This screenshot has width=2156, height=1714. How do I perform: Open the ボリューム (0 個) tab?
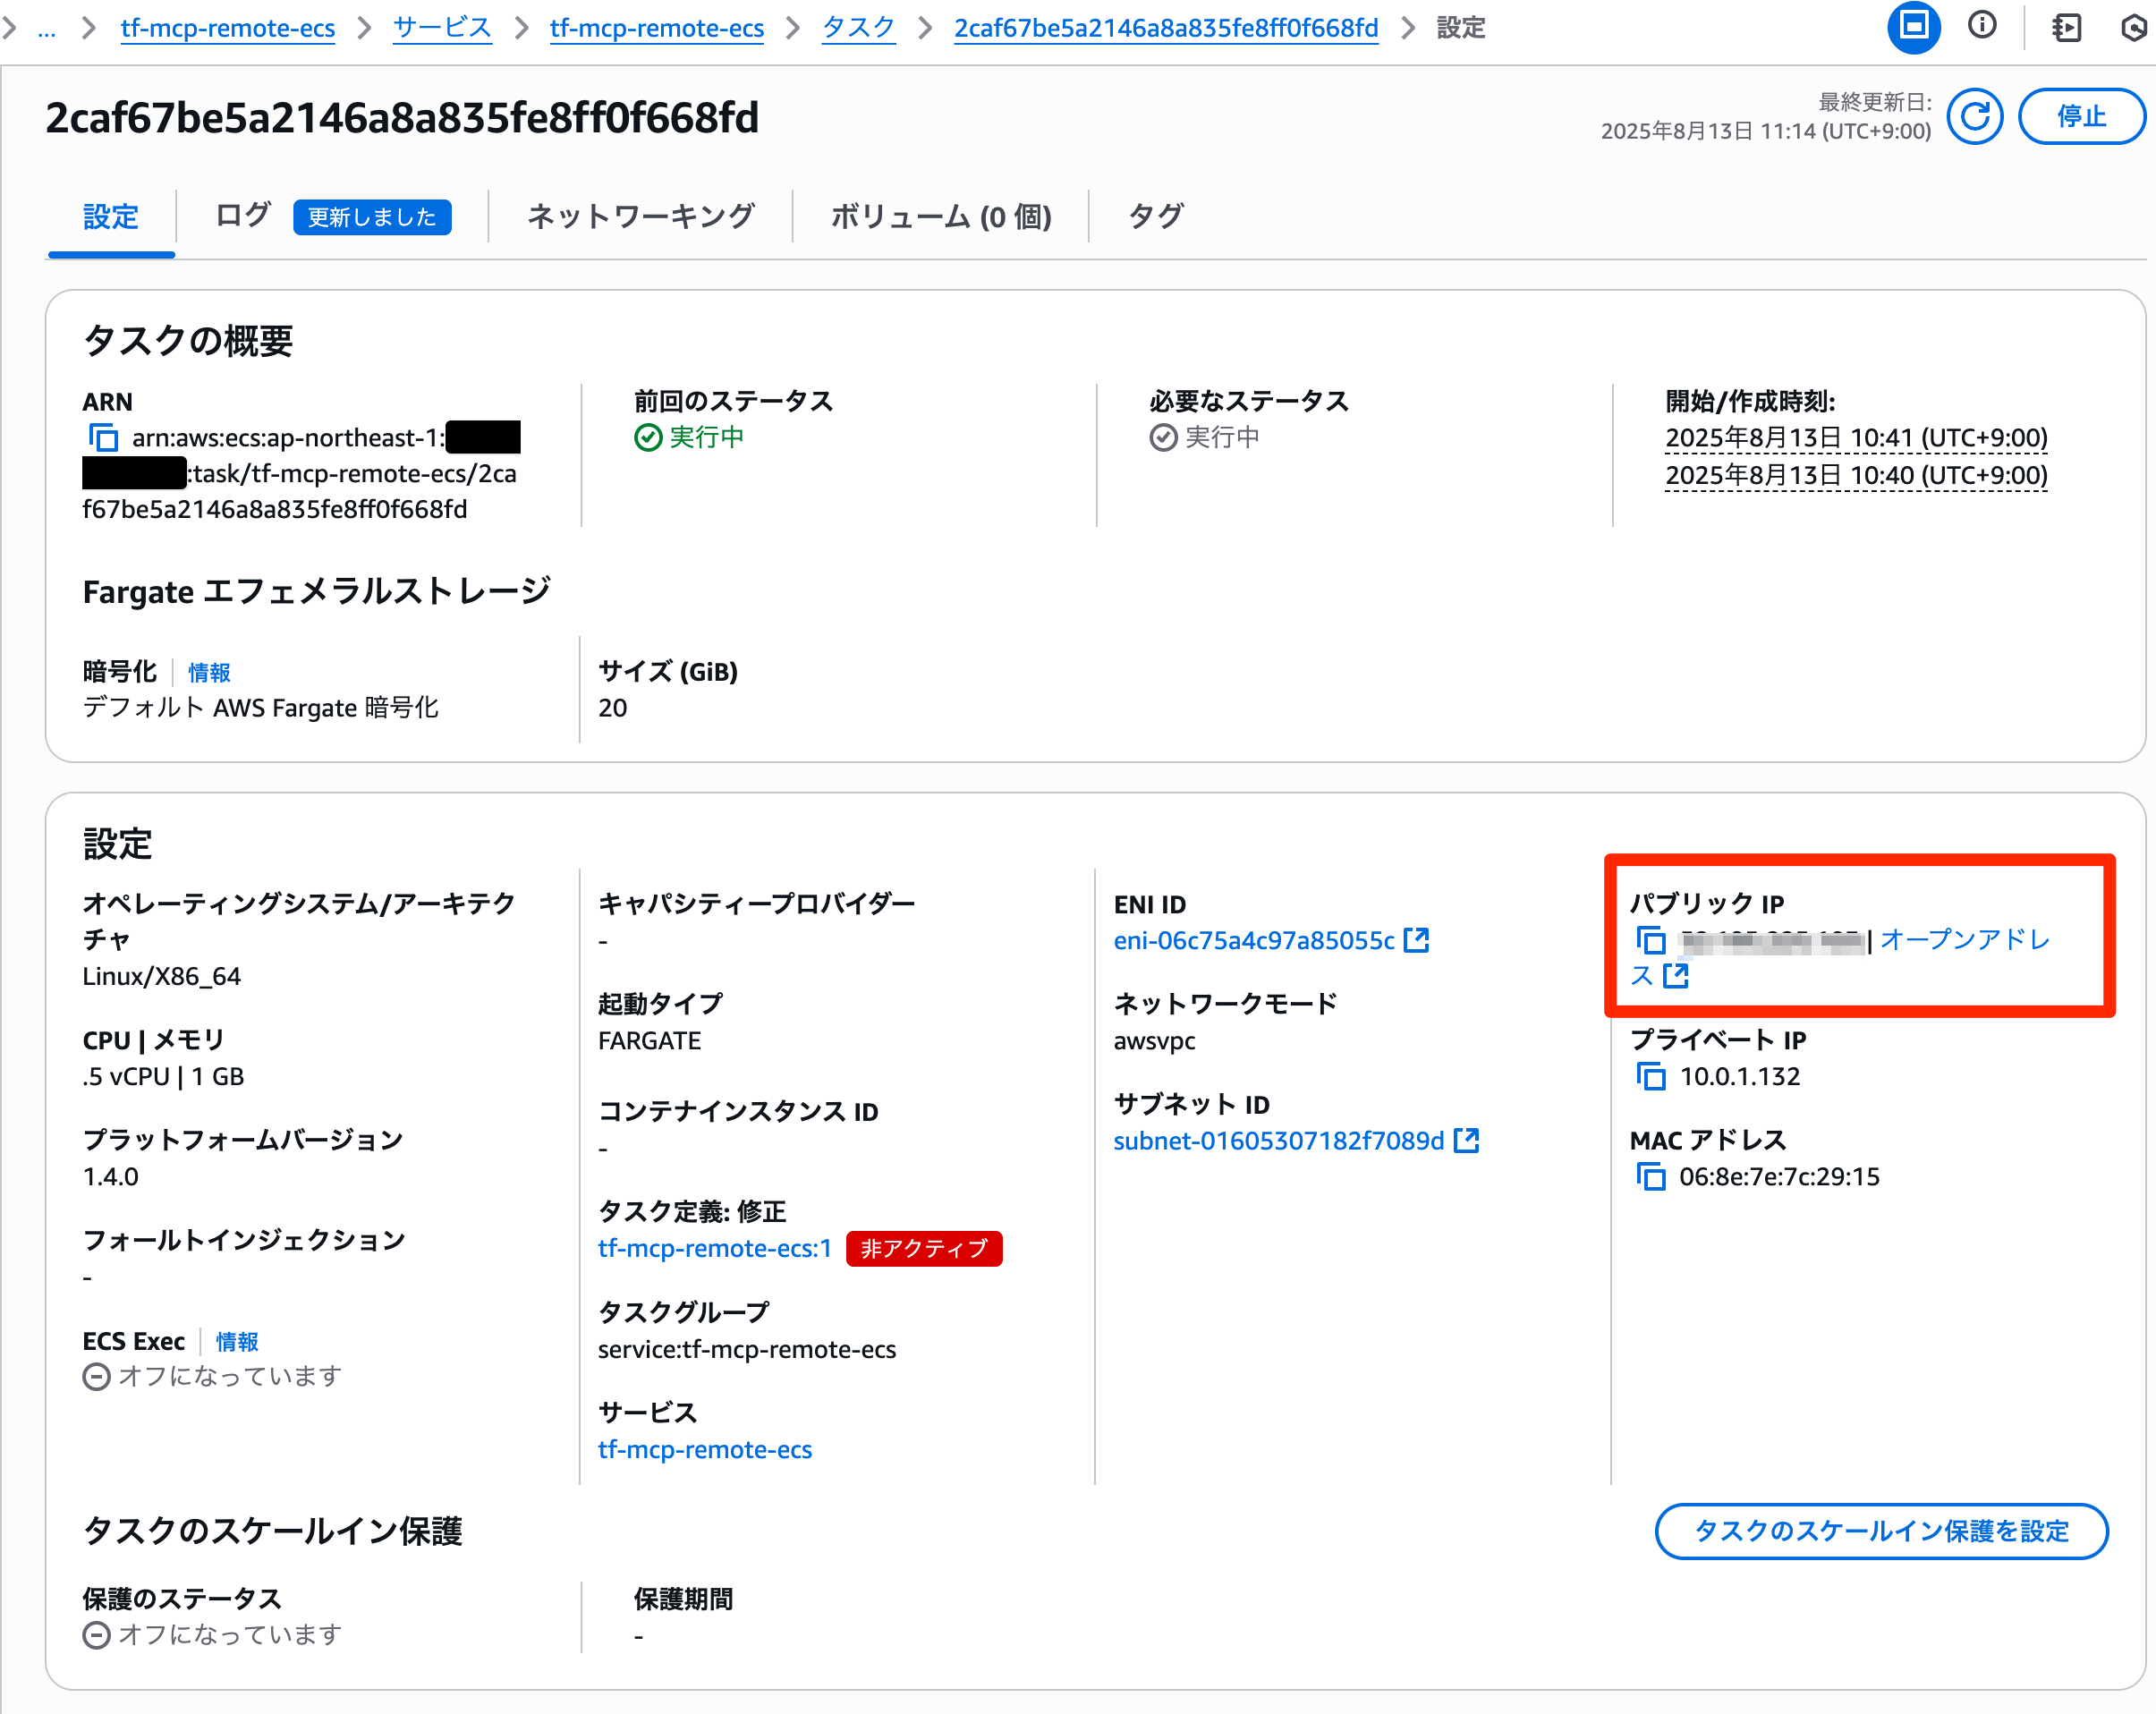[940, 216]
